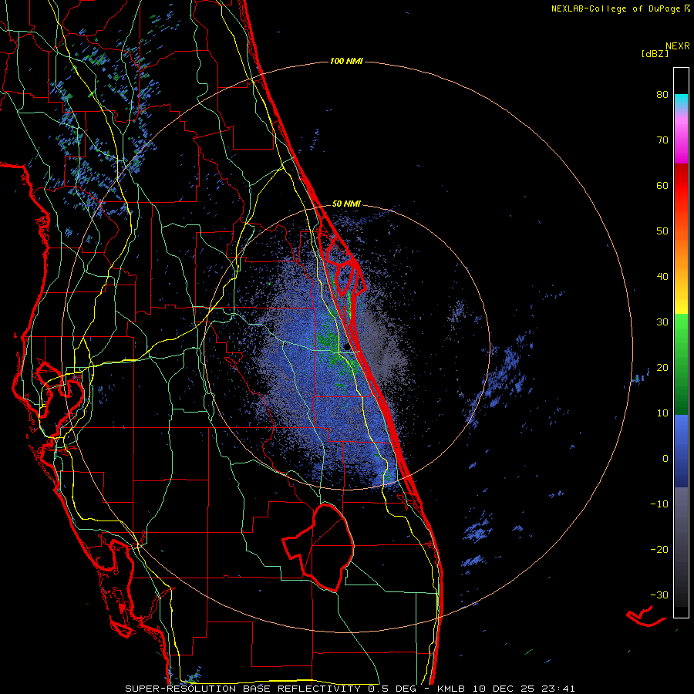
Task: Click the -30 dBZ scale value
Action: tap(659, 595)
